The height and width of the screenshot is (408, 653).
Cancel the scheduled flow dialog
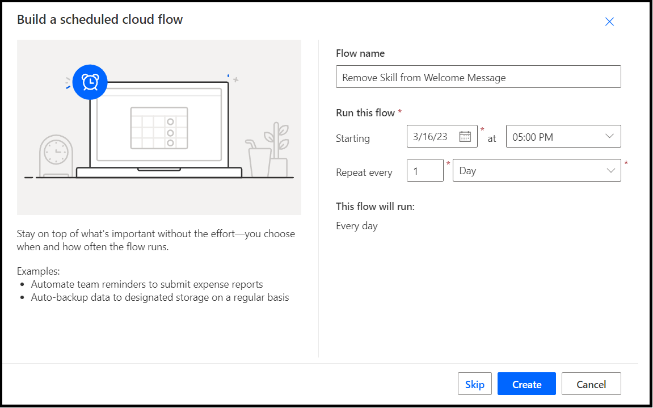(x=591, y=384)
